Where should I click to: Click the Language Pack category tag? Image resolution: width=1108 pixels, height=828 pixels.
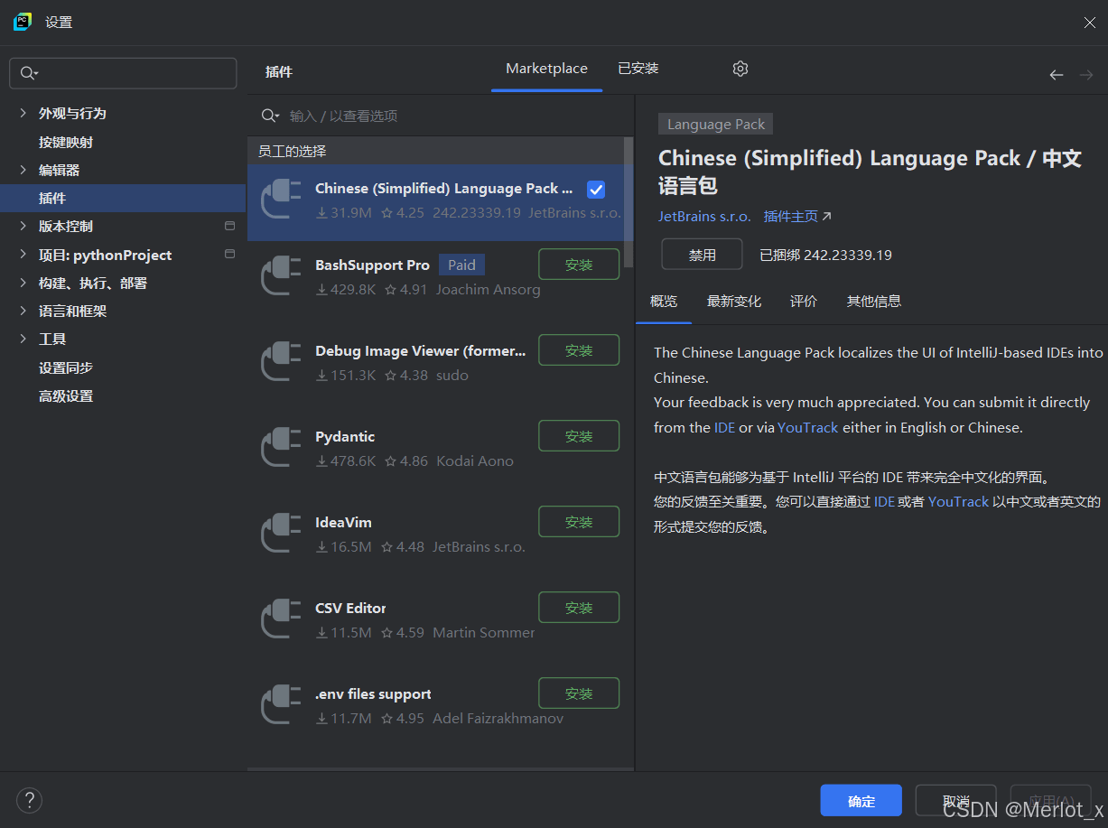pos(716,124)
